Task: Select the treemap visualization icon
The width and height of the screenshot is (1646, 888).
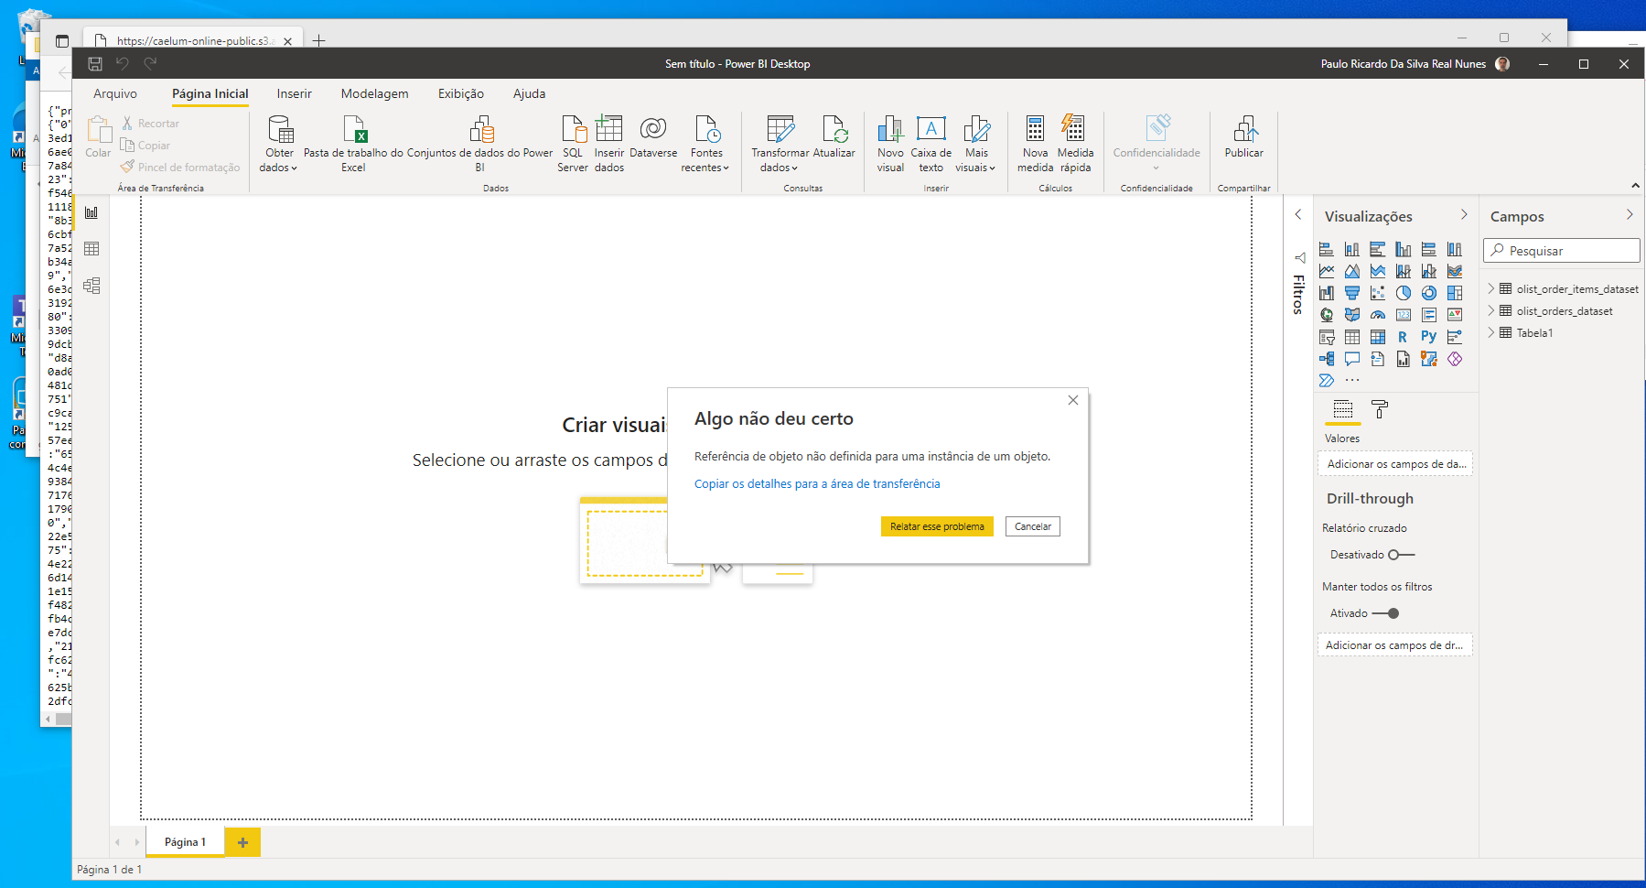Action: click(1454, 293)
